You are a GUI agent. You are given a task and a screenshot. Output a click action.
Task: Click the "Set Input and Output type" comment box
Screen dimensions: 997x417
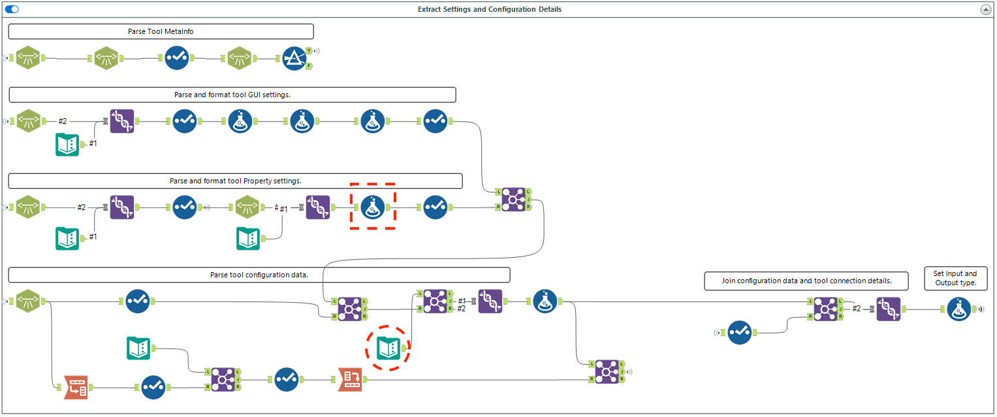click(x=955, y=278)
